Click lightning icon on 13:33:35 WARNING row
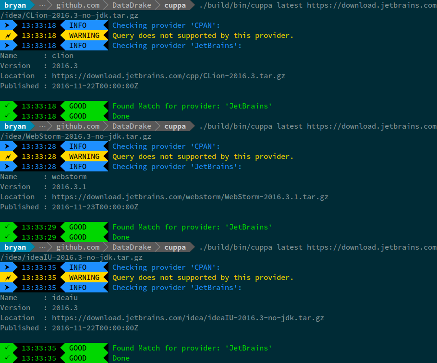 click(8, 277)
